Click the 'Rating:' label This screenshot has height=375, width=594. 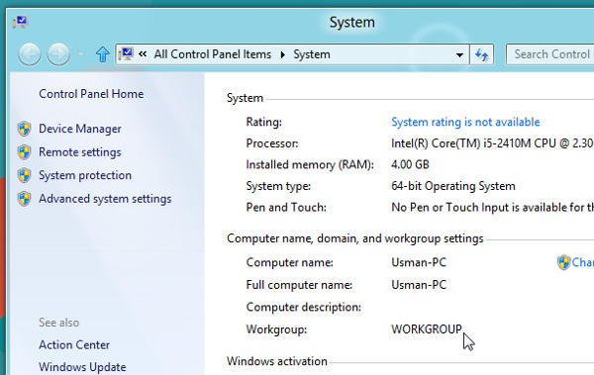click(x=264, y=122)
